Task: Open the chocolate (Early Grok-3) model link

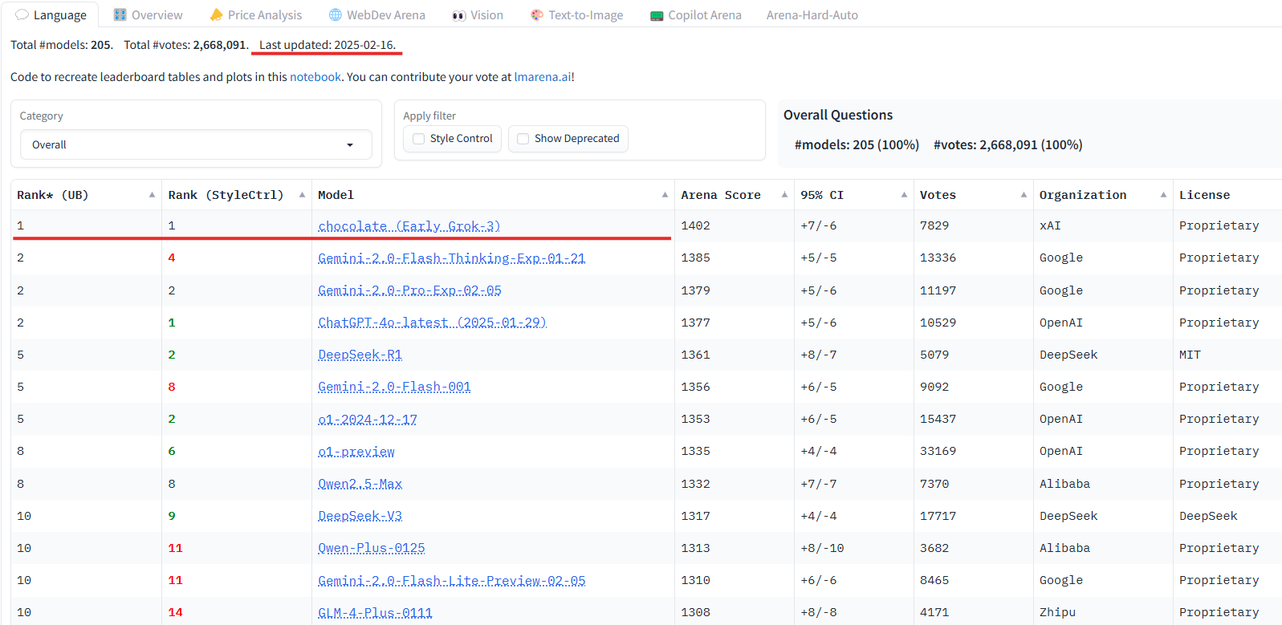Action: click(x=409, y=226)
